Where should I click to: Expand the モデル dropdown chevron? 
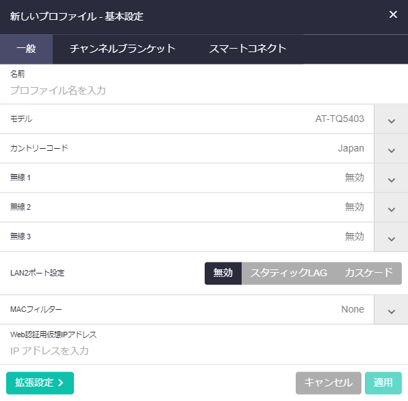coord(391,119)
